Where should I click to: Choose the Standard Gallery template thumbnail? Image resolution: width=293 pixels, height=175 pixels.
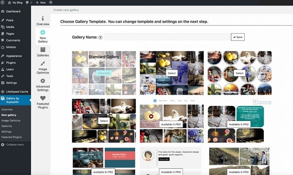click(x=104, y=73)
